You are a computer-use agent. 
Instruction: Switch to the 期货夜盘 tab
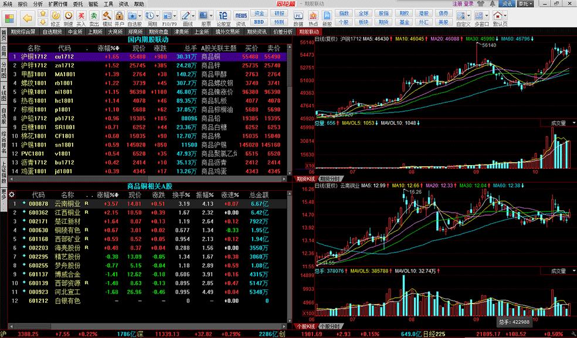tap(158, 32)
